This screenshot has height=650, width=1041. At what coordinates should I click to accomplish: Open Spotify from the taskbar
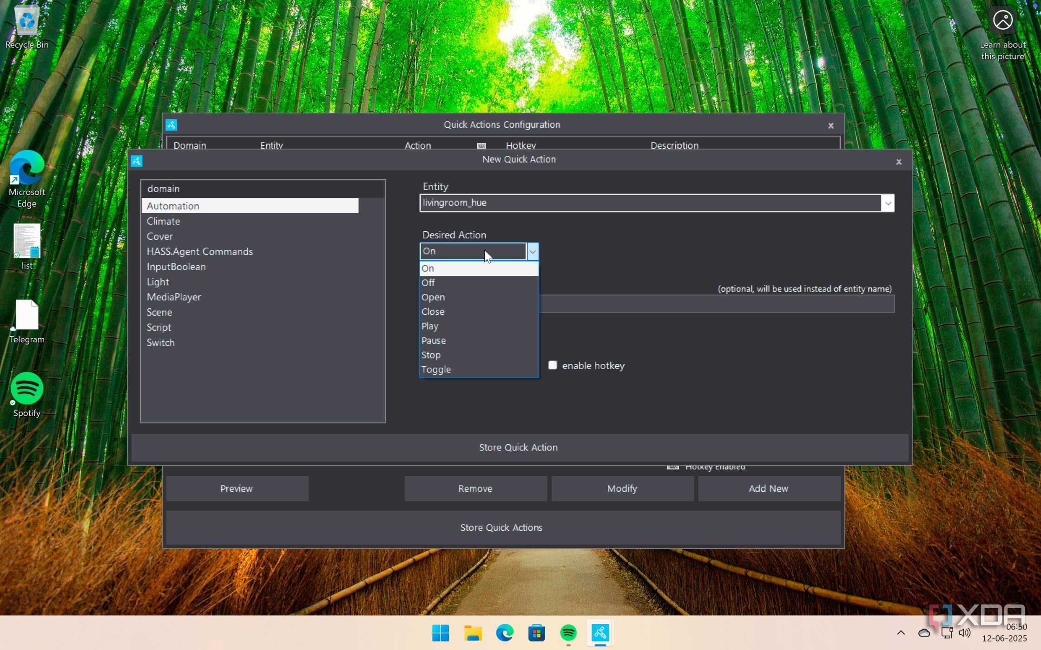(568, 633)
